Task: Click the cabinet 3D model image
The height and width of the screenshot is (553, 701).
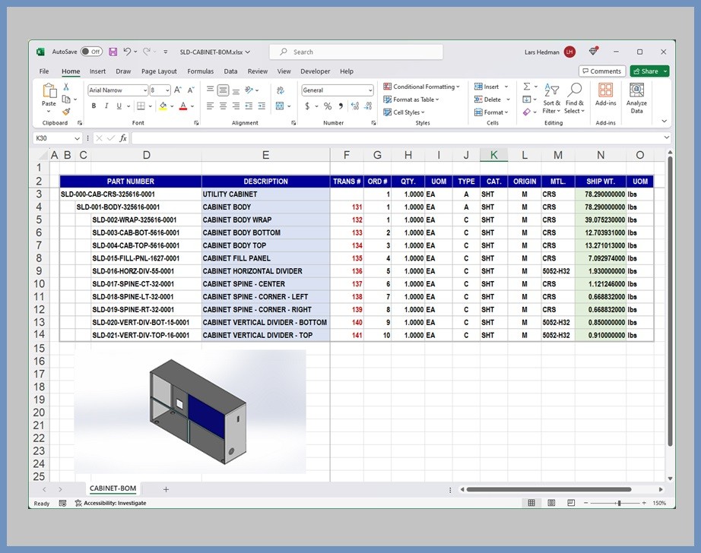Action: point(190,411)
